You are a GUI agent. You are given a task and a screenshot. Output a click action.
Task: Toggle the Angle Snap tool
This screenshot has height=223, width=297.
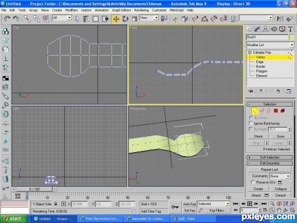click(x=204, y=19)
